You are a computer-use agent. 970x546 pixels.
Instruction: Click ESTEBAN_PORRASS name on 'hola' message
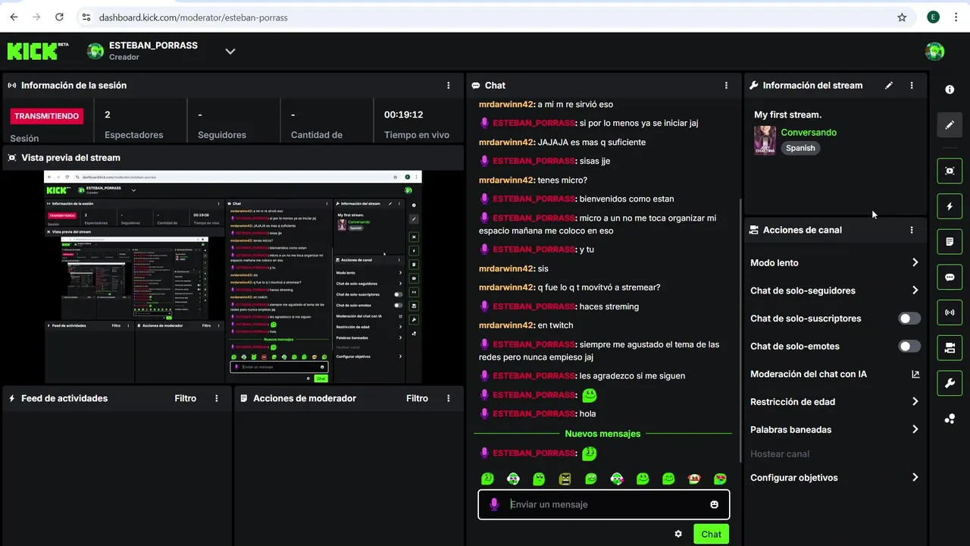[533, 413]
